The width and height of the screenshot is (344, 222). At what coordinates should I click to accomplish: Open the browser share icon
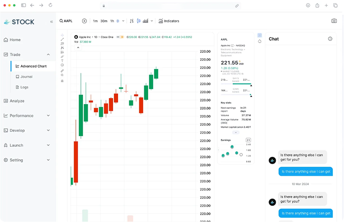point(317,5)
